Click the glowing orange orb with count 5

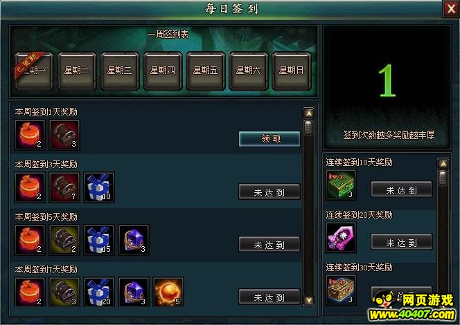tap(168, 292)
